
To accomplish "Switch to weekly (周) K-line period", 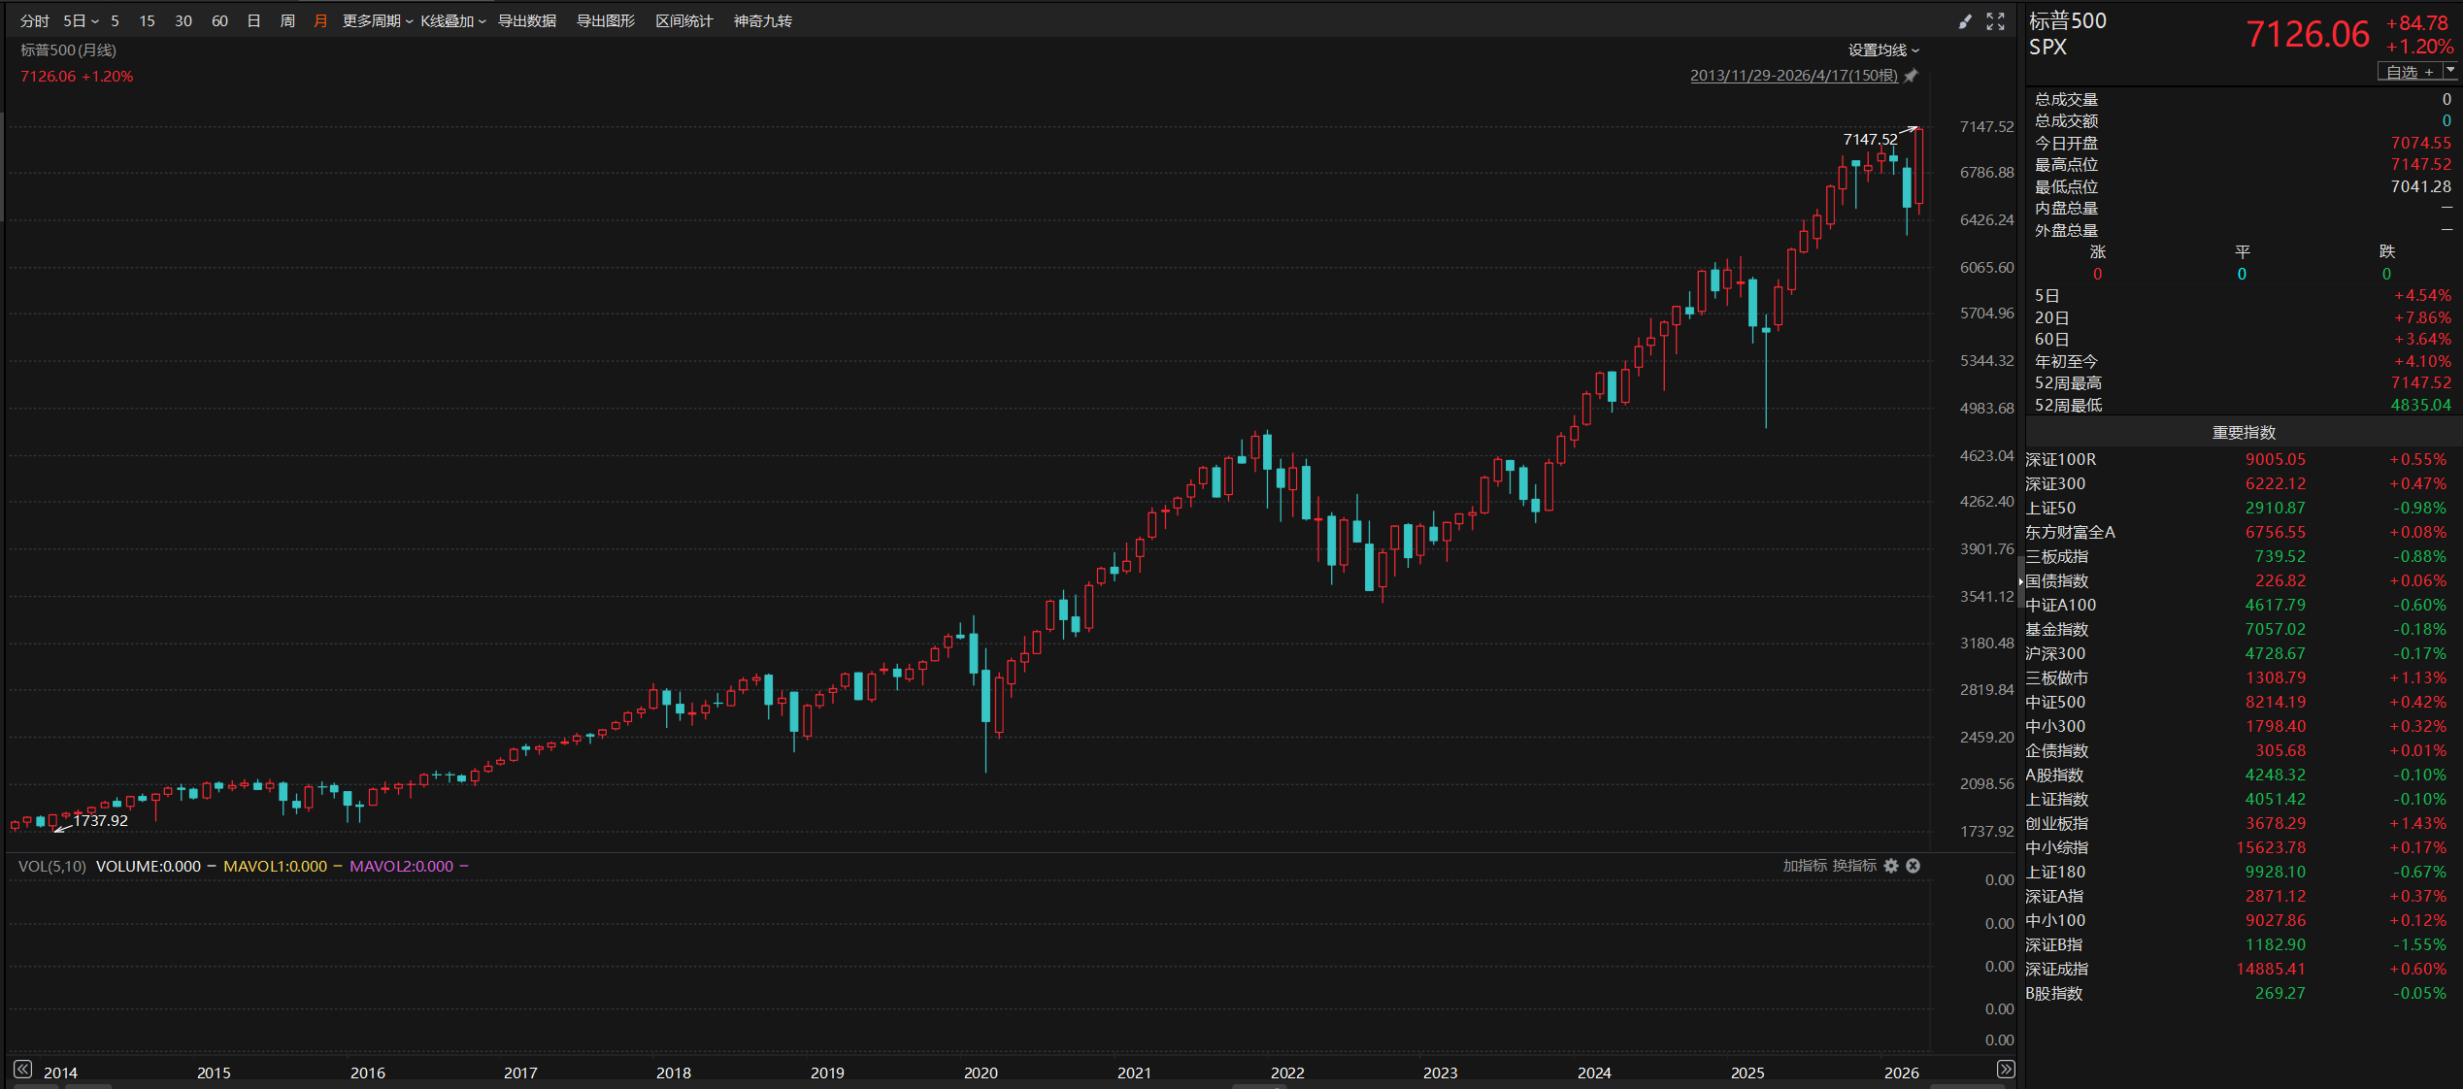I will pyautogui.click(x=287, y=21).
